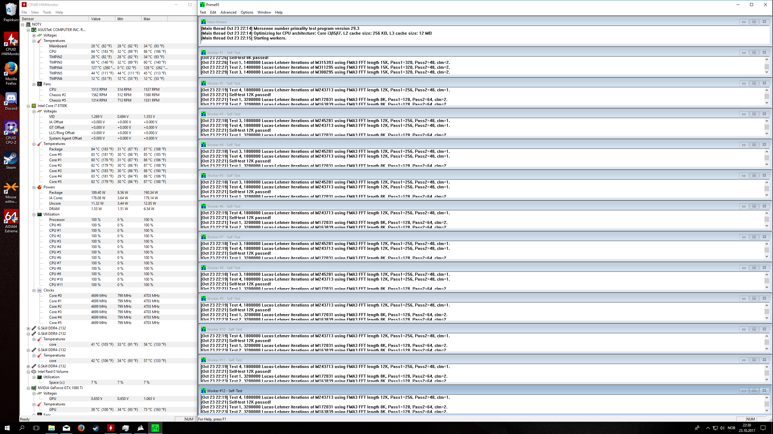The image size is (773, 434).
Task: Click the Sensor column header
Action: 55,19
